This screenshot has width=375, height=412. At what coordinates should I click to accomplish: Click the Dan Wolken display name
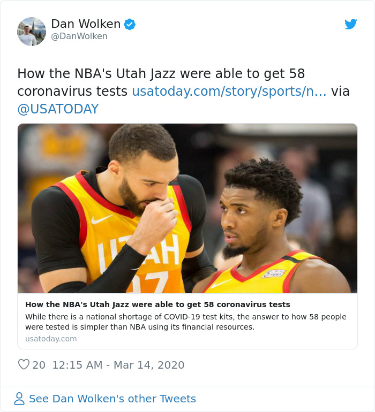coord(86,24)
